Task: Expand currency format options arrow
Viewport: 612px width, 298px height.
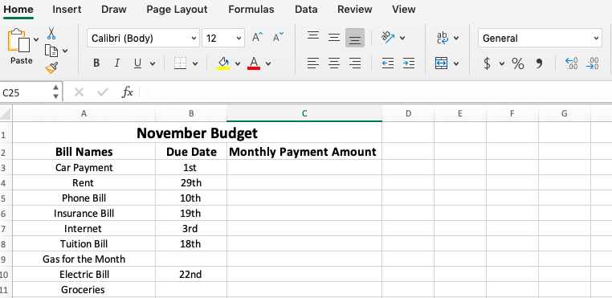Action: (502, 63)
